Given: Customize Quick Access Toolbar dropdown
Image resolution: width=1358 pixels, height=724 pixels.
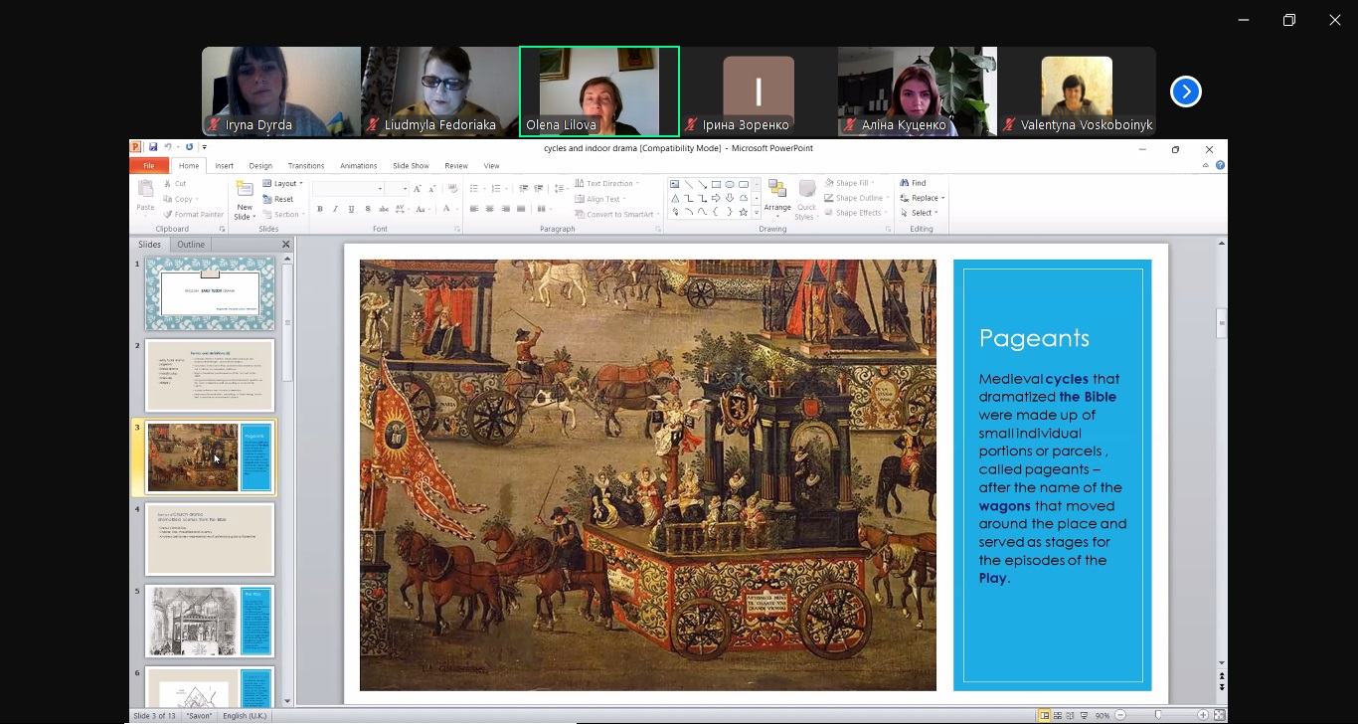Looking at the screenshot, I should click(x=204, y=147).
